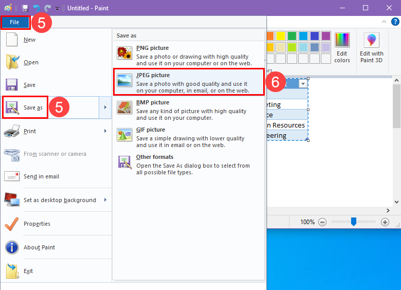
Task: Click the JPEG picture landscape icon
Action: pyautogui.click(x=124, y=80)
